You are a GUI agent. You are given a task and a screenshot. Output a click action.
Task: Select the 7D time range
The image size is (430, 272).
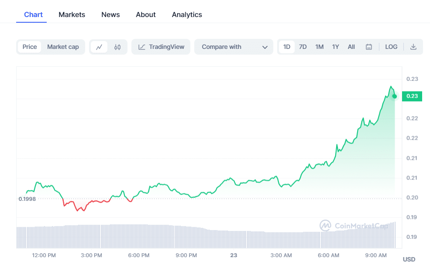pyautogui.click(x=303, y=47)
